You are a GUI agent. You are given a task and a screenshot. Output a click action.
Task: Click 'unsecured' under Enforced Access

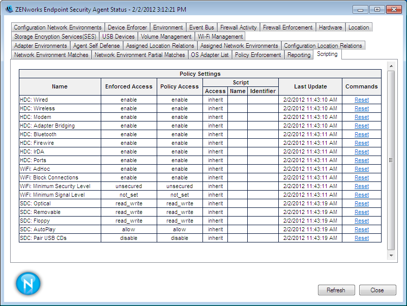tap(129, 186)
